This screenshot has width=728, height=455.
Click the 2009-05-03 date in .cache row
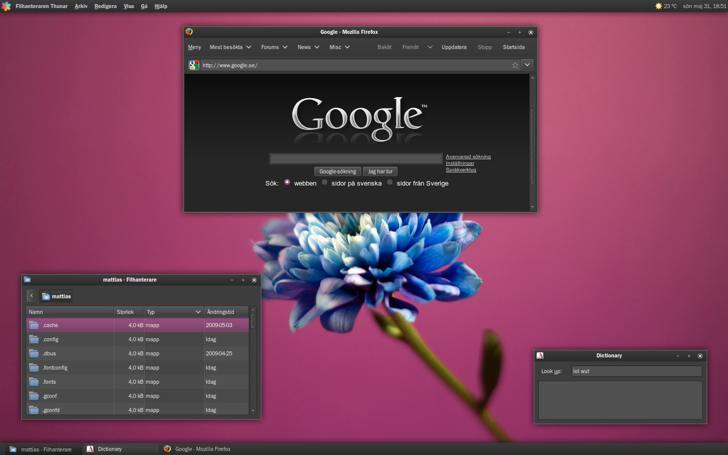(x=219, y=325)
